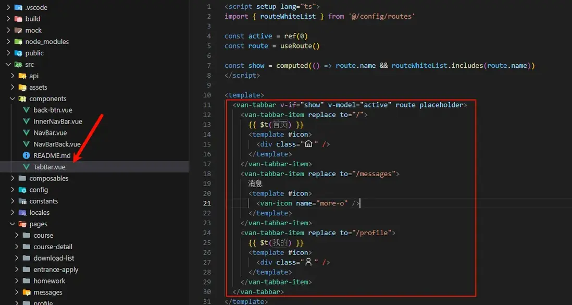Select the messages folder label
Image resolution: width=572 pixels, height=305 pixels.
point(48,292)
